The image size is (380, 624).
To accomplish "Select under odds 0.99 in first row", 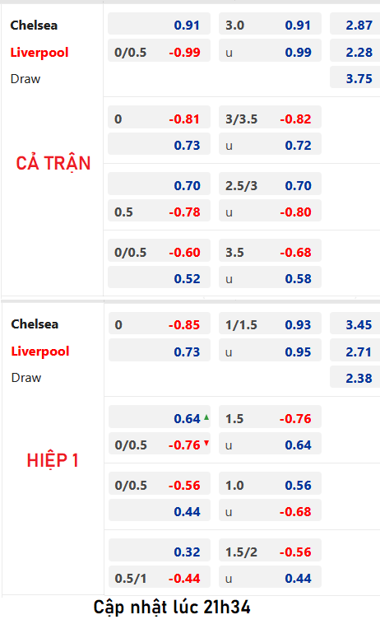I will click(270, 52).
